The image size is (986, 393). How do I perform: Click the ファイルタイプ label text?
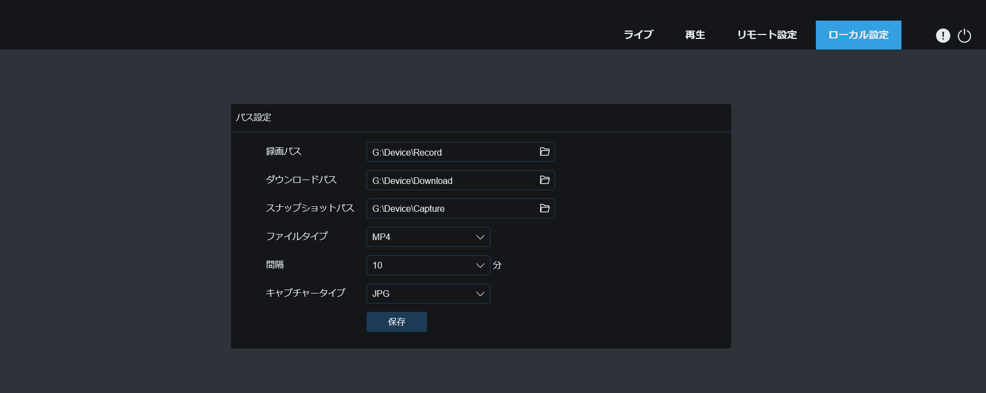point(296,236)
